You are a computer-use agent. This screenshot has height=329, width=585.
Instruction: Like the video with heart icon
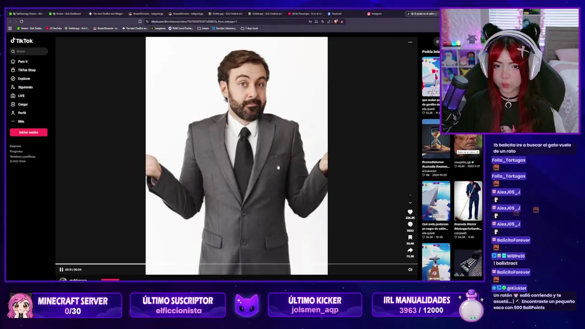(410, 212)
